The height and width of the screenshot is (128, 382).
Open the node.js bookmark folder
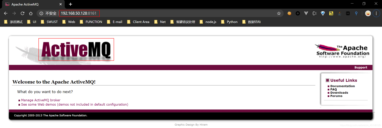click(208, 22)
